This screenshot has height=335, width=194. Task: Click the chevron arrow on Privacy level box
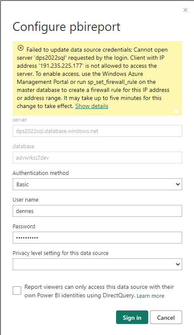click(177, 265)
